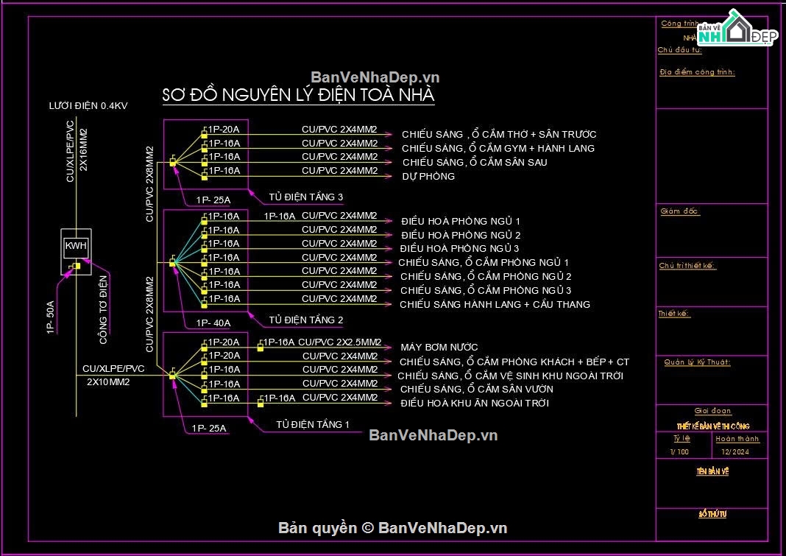This screenshot has width=786, height=556.
Task: Select the MÁY BƠM NƯỚC circuit label
Action: tap(439, 347)
